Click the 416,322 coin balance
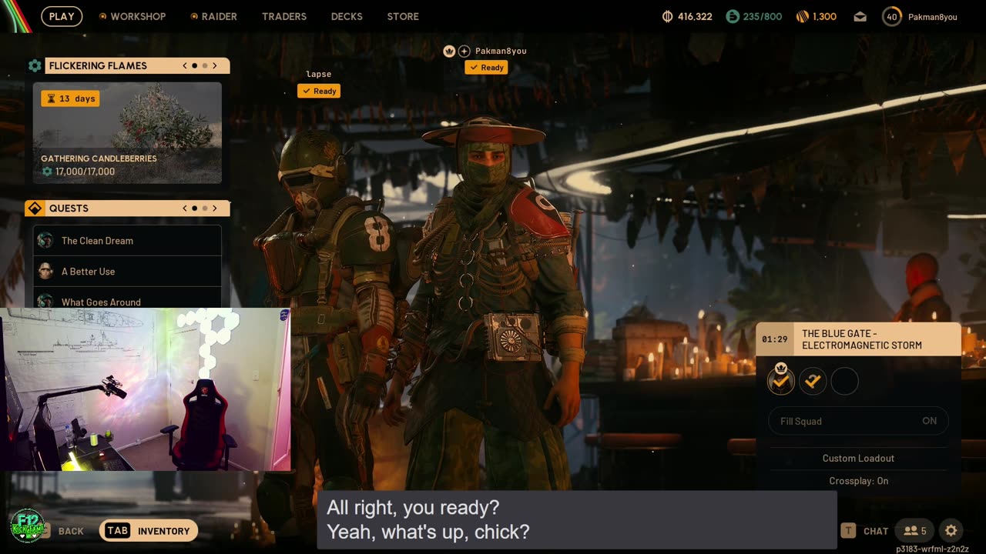 click(x=695, y=16)
